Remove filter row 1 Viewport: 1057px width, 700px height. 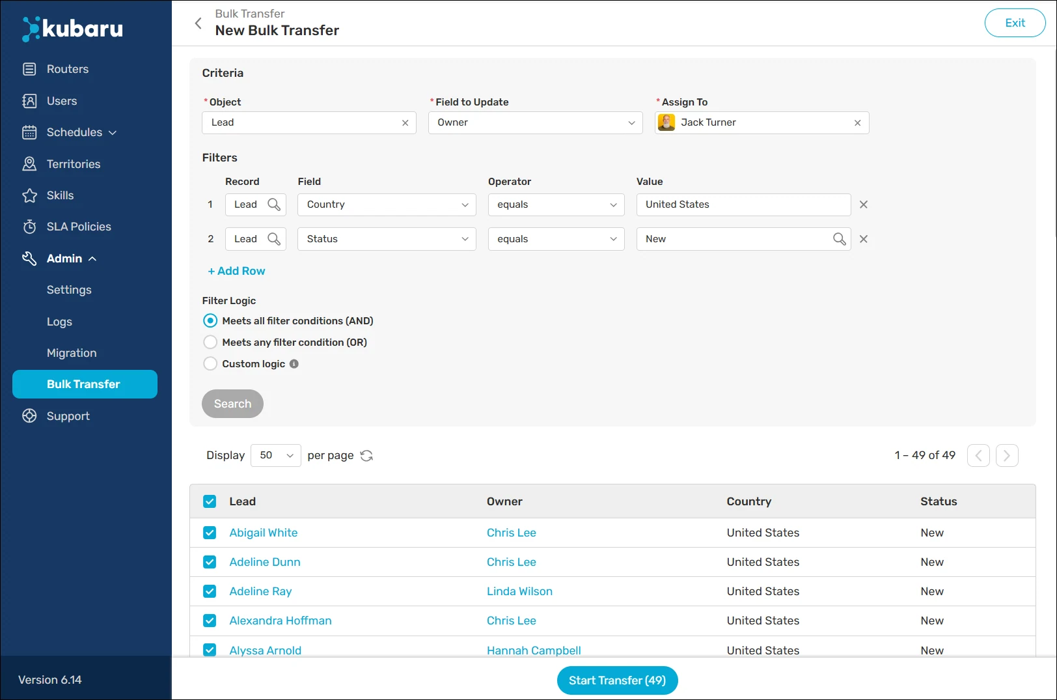864,204
